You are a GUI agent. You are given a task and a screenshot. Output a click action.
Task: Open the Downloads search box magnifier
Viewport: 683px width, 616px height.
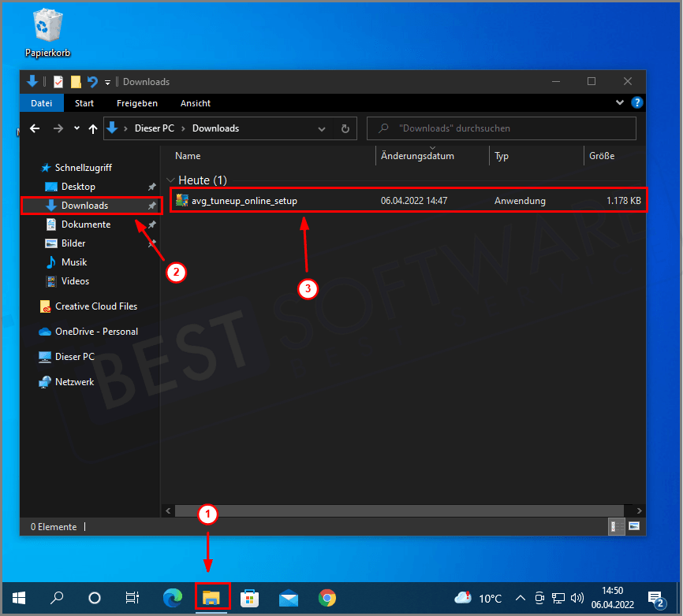click(x=383, y=128)
